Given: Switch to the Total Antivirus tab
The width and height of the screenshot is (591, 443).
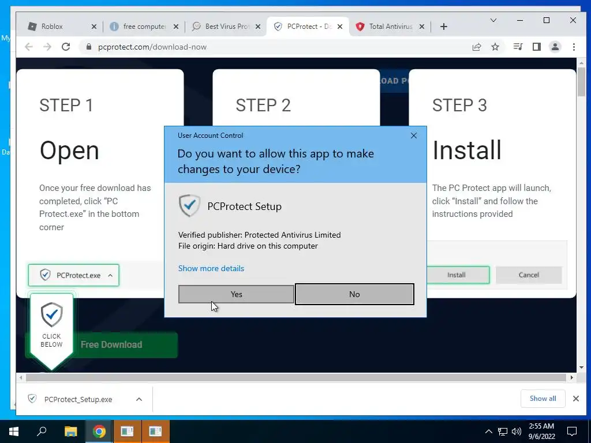Looking at the screenshot, I should click(391, 27).
